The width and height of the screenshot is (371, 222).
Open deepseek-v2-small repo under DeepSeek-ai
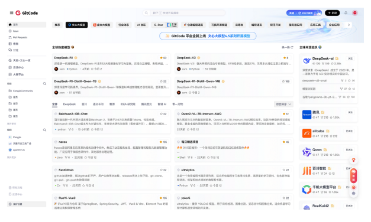[314, 80]
